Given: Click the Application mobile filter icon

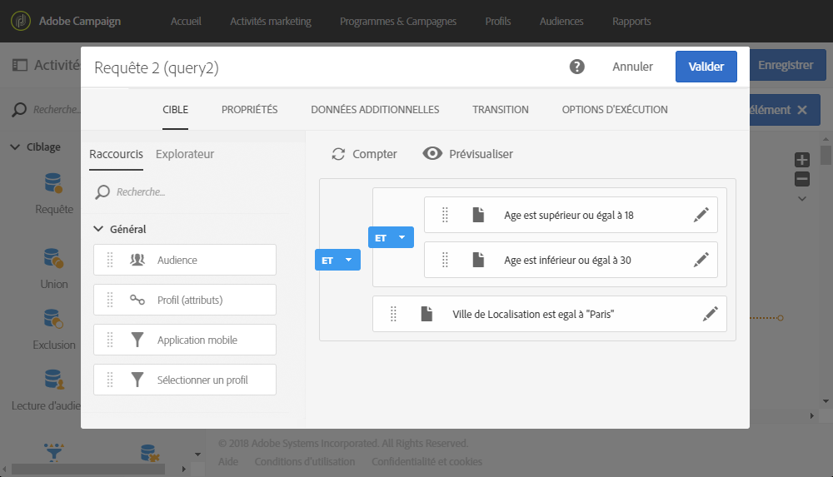Looking at the screenshot, I should click(x=137, y=340).
